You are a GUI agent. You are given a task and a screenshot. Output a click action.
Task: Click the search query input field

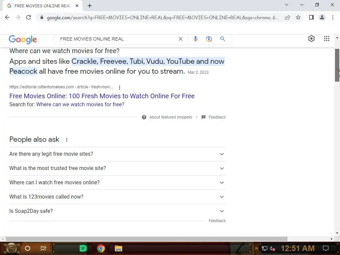pos(117,39)
